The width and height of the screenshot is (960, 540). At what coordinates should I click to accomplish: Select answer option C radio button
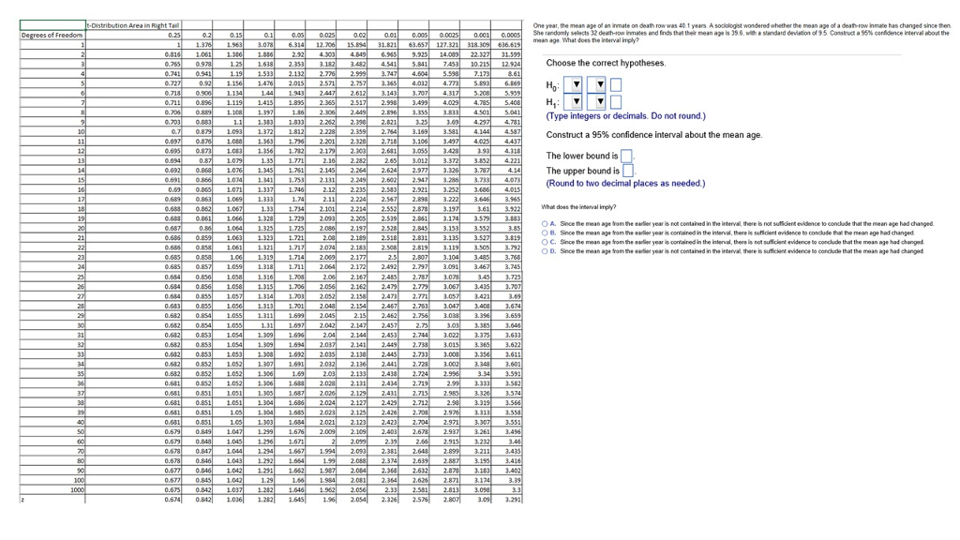point(545,242)
